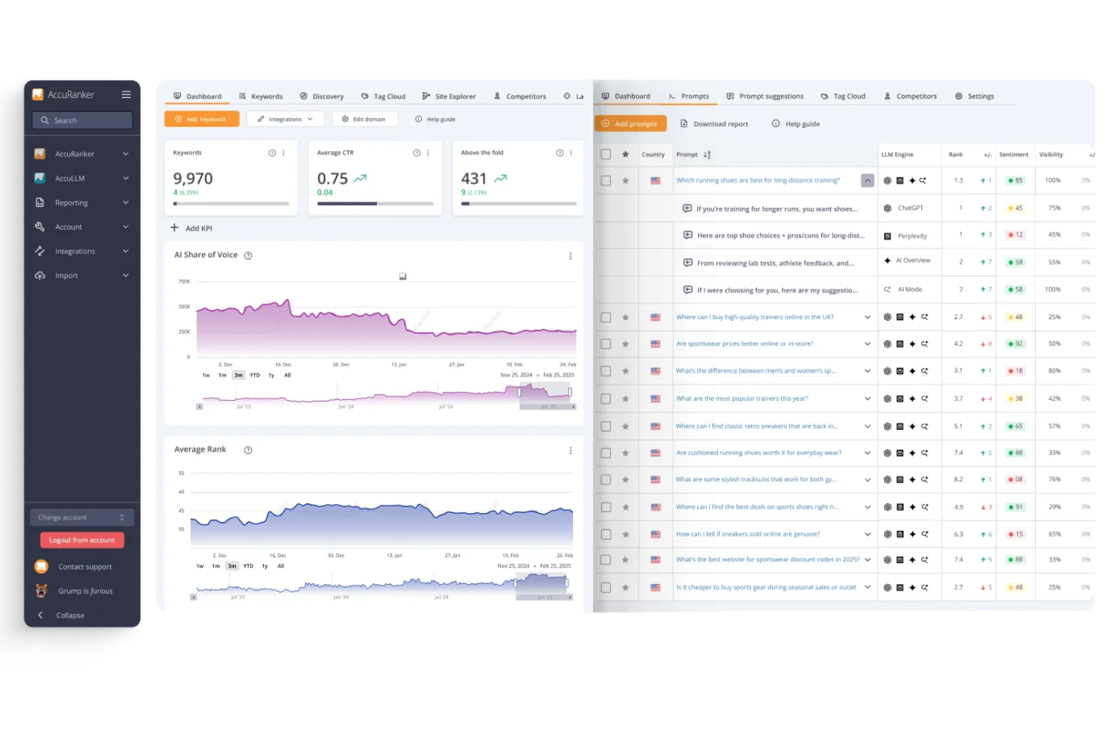The width and height of the screenshot is (1107, 738).
Task: Click the AI Mode engine icon
Action: coord(886,289)
